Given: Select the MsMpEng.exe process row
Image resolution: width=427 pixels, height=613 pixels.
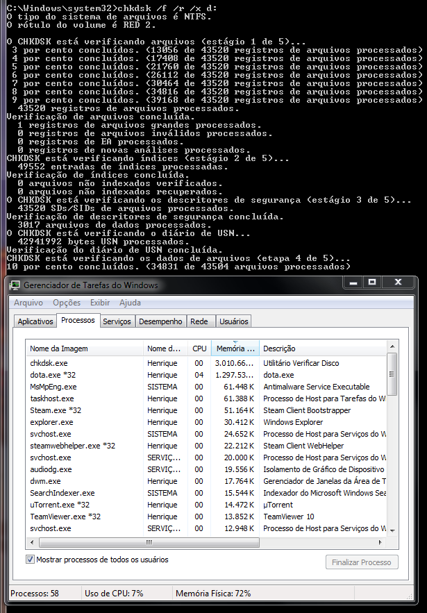Looking at the screenshot, I should (206, 387).
